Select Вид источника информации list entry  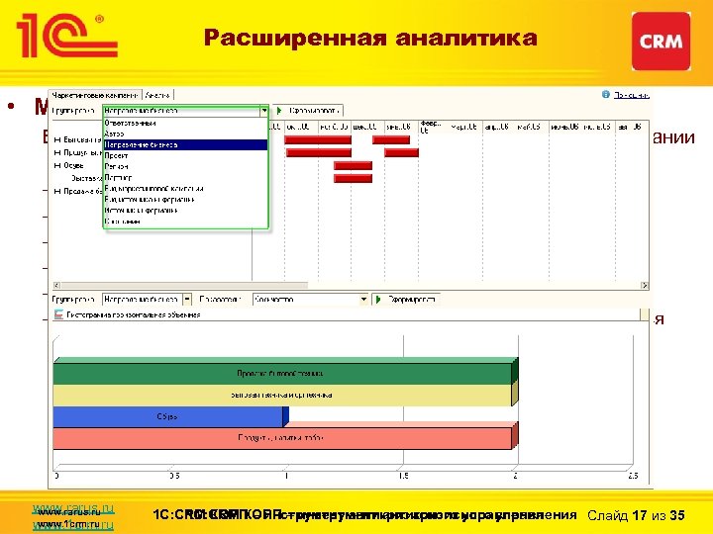(186, 200)
